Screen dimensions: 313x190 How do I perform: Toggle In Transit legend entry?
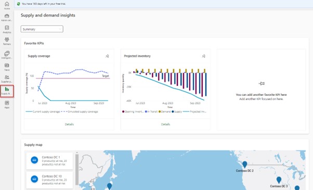[x=151, y=112]
